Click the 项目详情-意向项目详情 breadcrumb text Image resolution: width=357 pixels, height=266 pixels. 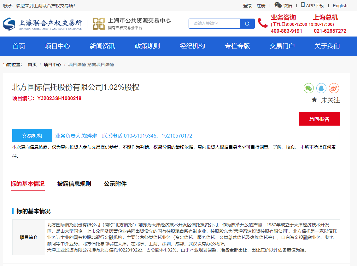[x=91, y=65]
